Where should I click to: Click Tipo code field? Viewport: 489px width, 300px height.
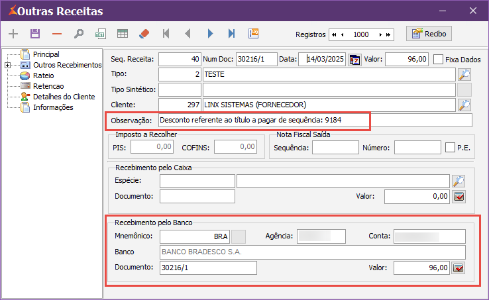point(180,75)
